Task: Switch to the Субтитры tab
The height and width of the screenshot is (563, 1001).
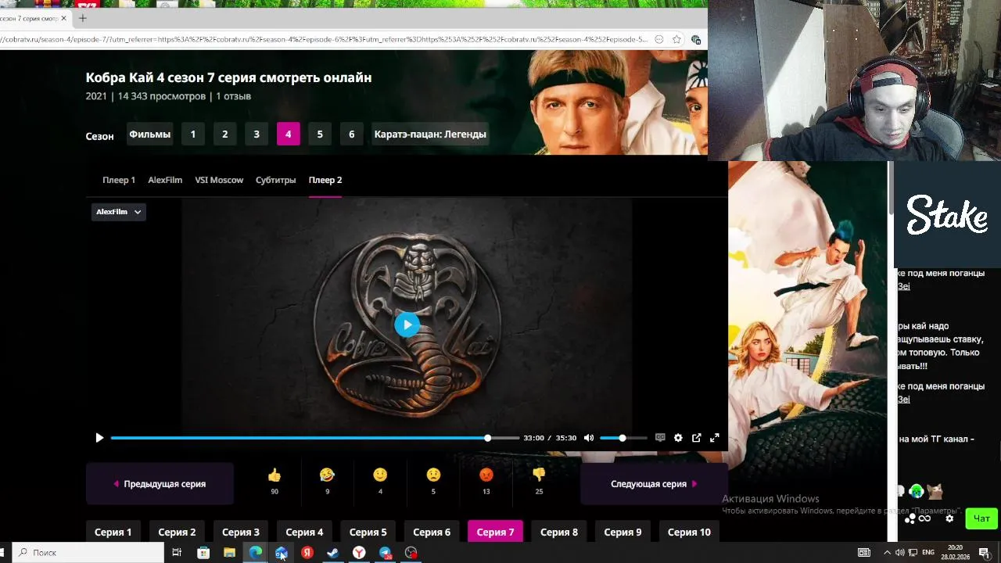Action: click(275, 180)
